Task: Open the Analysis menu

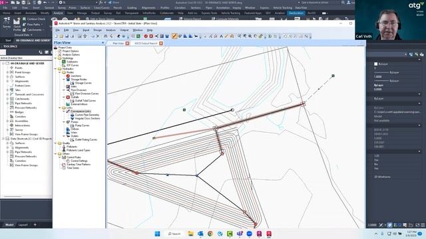Action: (x=110, y=30)
